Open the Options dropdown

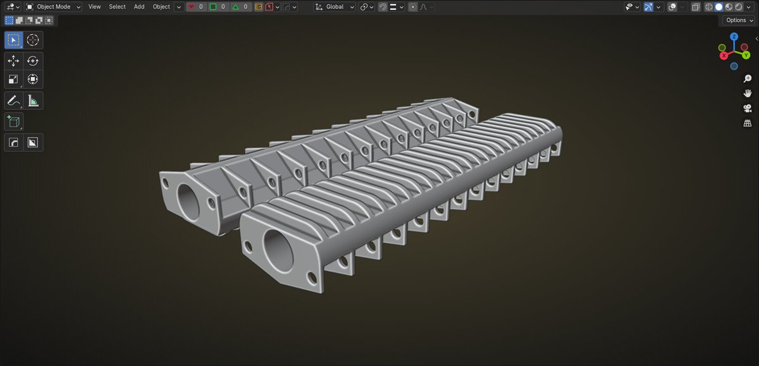coord(739,20)
